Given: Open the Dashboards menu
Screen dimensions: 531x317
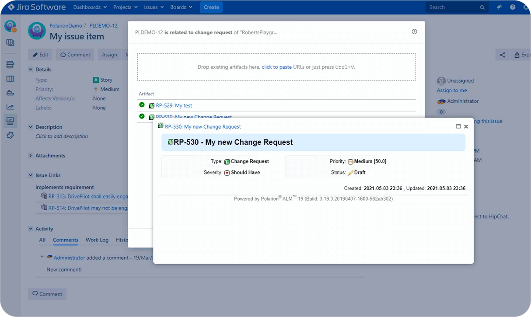Looking at the screenshot, I should (90, 7).
